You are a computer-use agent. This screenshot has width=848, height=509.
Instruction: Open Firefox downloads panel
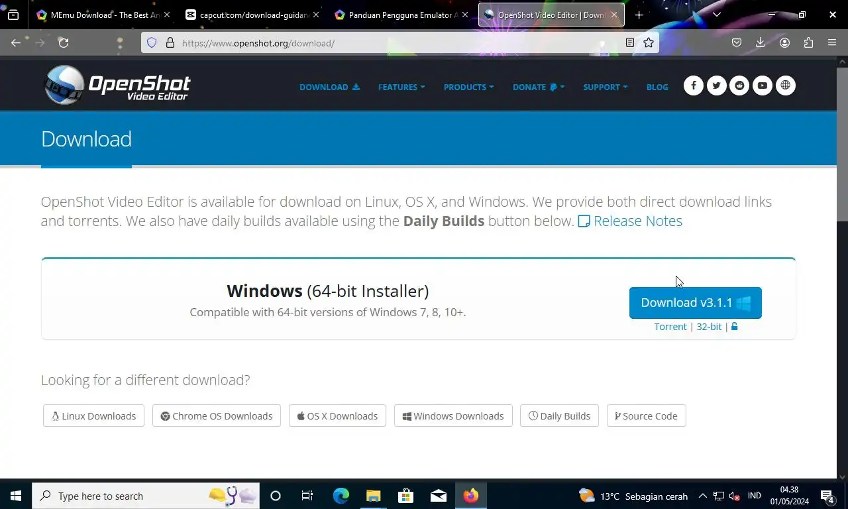click(761, 42)
